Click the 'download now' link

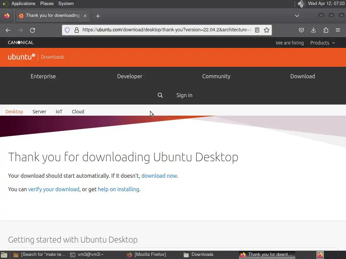pyautogui.click(x=159, y=176)
